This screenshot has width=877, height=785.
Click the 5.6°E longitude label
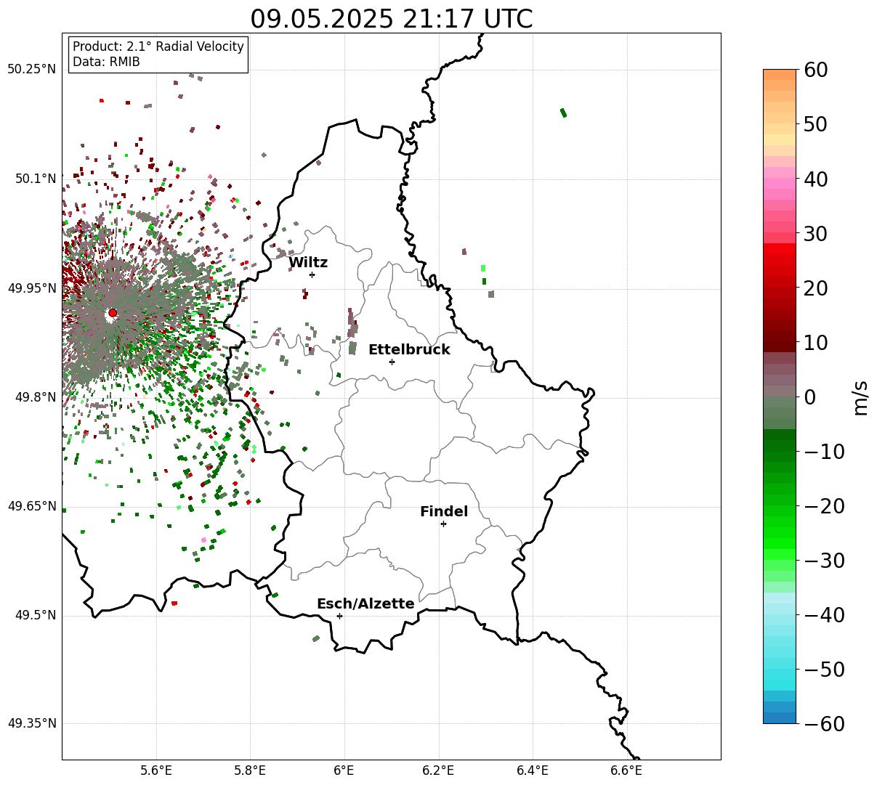(156, 770)
